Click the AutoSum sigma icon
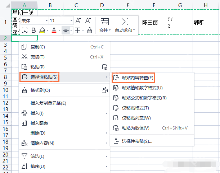Screen dimensions: 220x173 [x=125, y=22]
